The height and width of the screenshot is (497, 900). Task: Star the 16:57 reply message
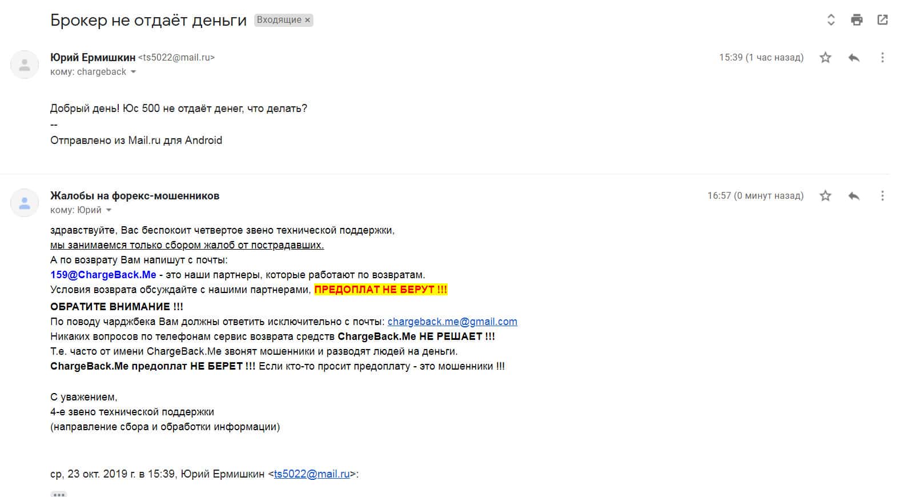[825, 196]
